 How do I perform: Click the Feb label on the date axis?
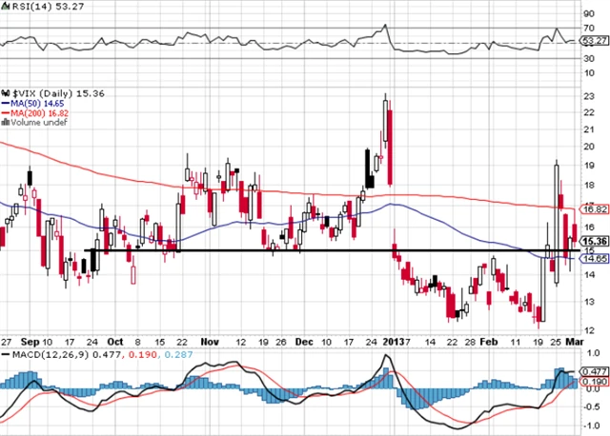[488, 339]
